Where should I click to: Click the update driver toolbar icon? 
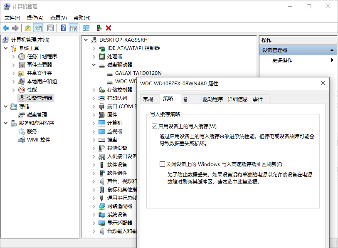pos(99,28)
